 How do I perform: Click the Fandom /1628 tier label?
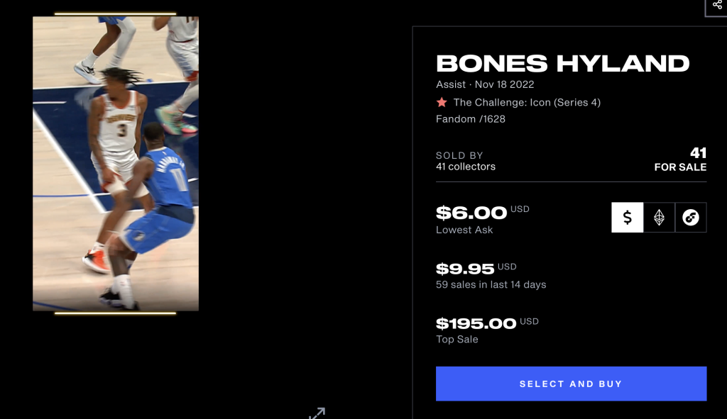point(471,119)
